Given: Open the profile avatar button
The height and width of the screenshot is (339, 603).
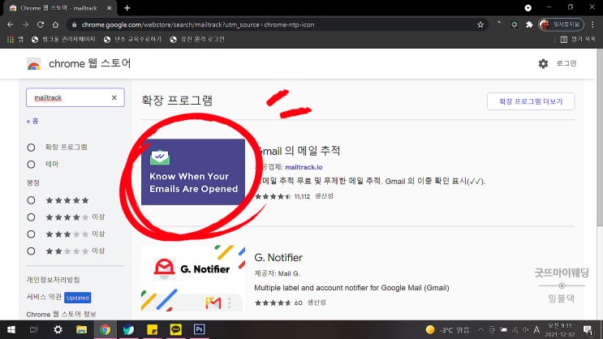Looking at the screenshot, I should pos(561,24).
